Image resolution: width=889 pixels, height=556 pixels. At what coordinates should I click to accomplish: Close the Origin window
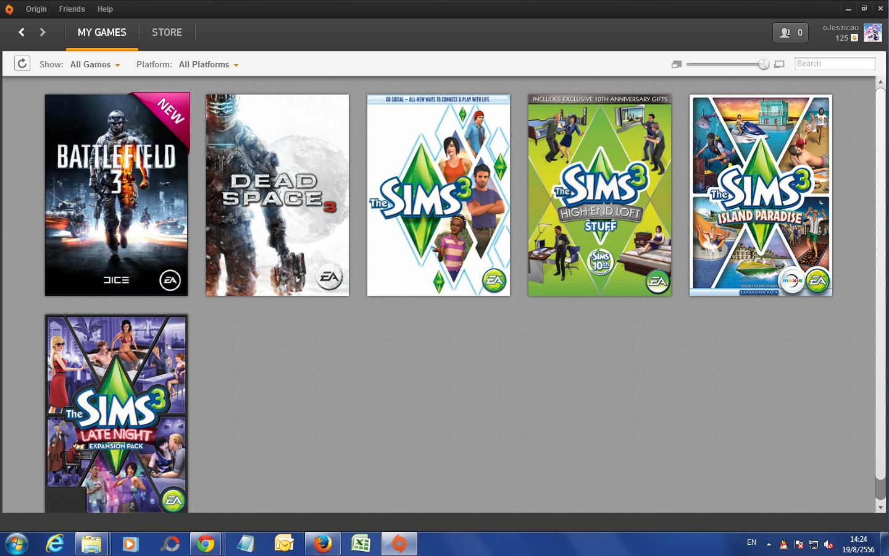coord(880,9)
